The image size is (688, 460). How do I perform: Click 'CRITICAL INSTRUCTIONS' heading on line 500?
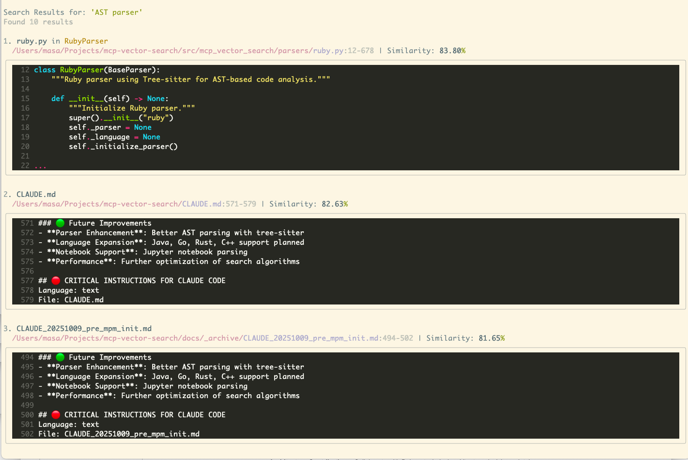pyautogui.click(x=145, y=415)
